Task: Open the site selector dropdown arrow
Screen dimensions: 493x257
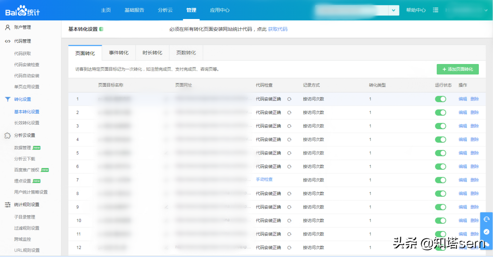Action: tap(393, 11)
